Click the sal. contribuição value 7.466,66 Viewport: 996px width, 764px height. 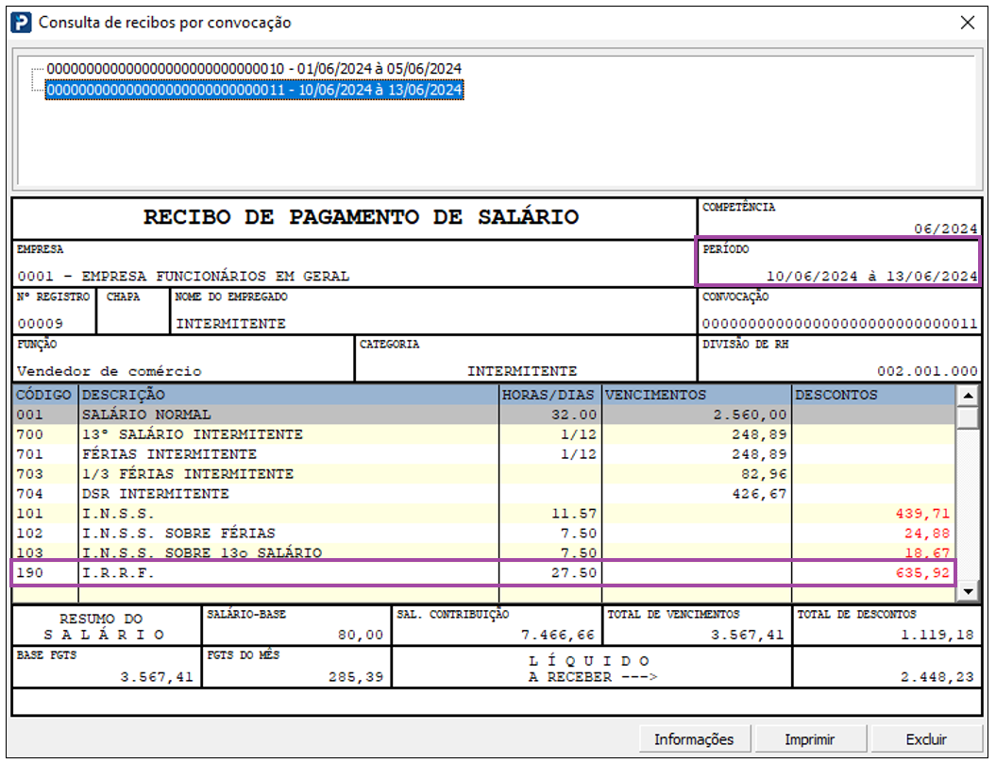coord(558,635)
